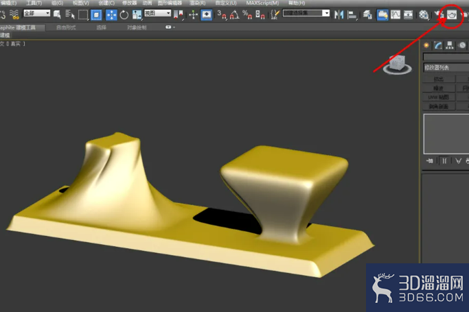The height and width of the screenshot is (312, 469).
Task: Toggle the Percent Snap button
Action: point(247,14)
